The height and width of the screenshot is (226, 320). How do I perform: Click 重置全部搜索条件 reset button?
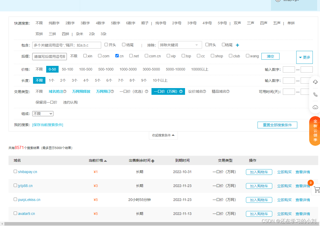click(277, 125)
